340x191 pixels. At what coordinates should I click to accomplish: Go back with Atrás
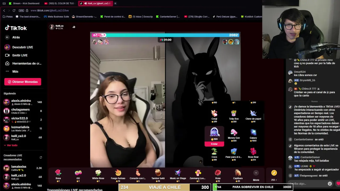pyautogui.click(x=12, y=37)
